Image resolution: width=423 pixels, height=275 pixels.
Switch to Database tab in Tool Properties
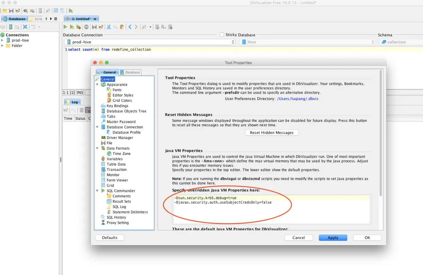point(130,72)
